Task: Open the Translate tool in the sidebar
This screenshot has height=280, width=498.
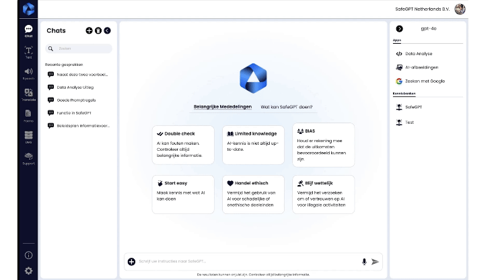Action: coord(28,94)
